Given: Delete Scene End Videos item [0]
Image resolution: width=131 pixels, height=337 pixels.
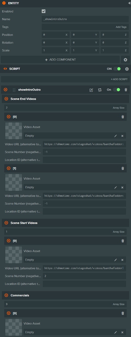Looking at the screenshot, I should [123, 117].
